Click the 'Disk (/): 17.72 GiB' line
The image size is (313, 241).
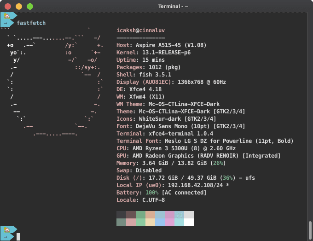pos(185,178)
